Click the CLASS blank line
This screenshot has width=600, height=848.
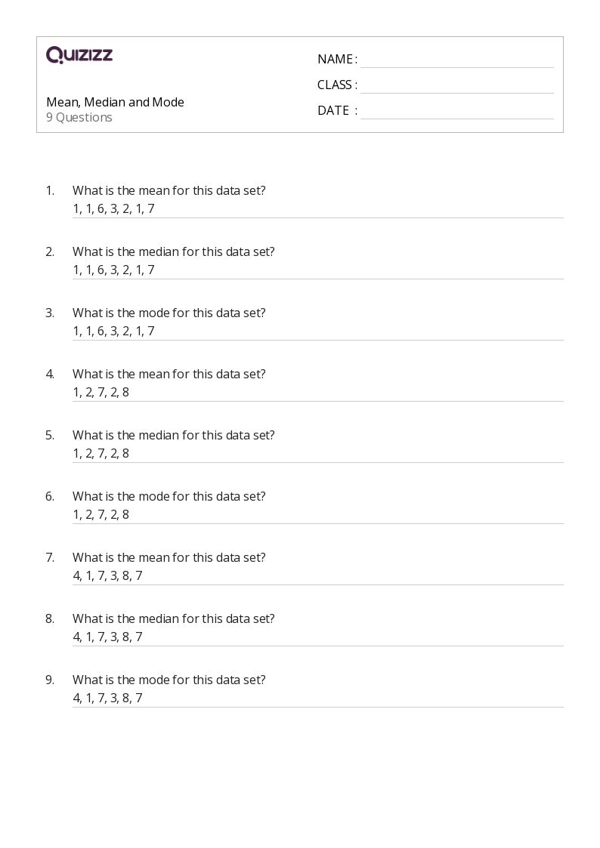pos(456,86)
